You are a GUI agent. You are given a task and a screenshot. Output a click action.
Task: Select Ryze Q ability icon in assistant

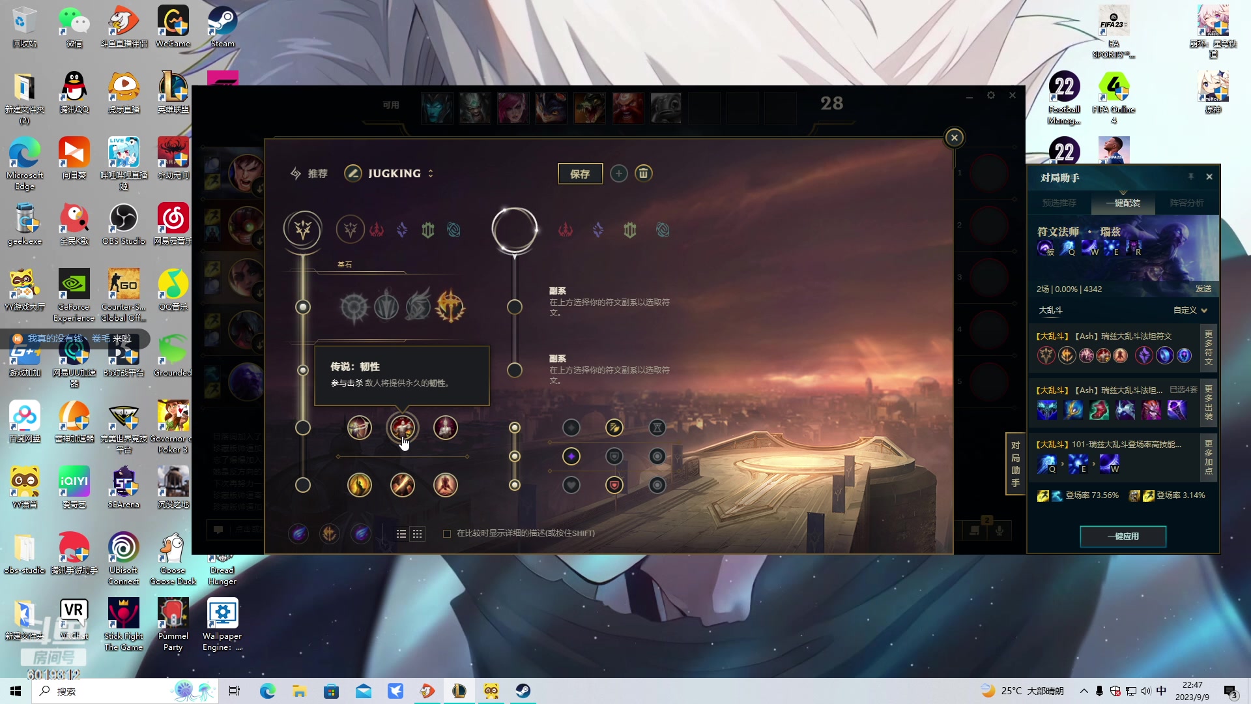[1068, 248]
